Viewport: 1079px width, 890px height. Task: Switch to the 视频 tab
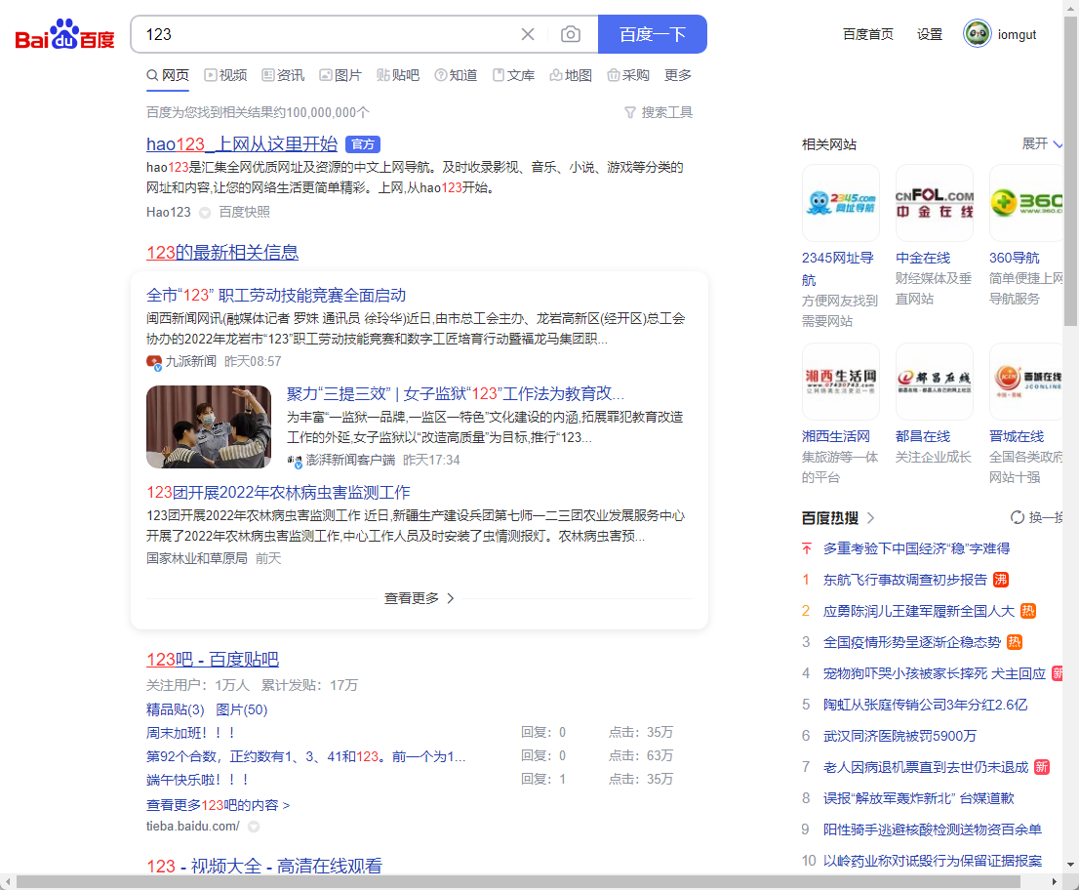[x=225, y=75]
